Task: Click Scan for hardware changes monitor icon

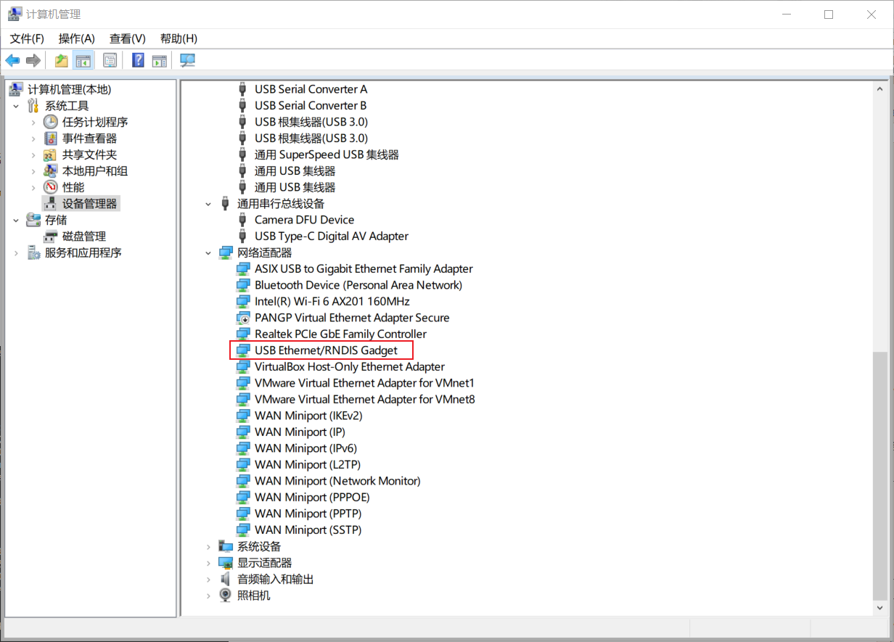Action: [x=187, y=60]
